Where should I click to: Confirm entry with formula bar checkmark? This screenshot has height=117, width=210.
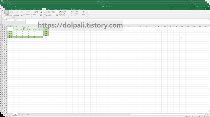pos(21,20)
